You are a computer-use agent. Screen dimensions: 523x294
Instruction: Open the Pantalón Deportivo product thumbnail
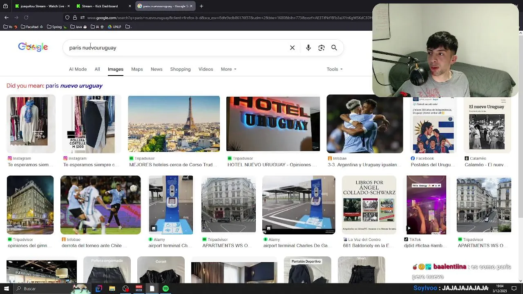[307, 270]
